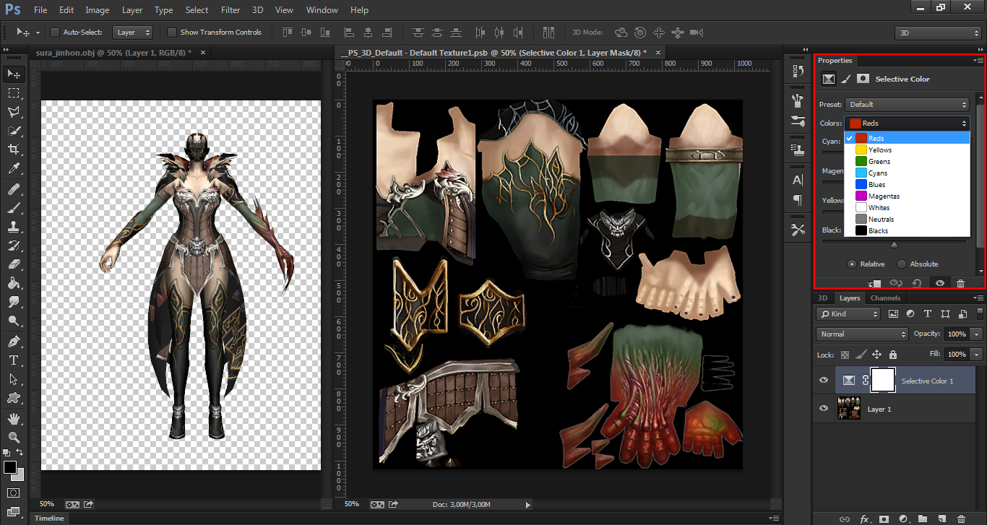
Task: Select the Dodge tool
Action: point(14,321)
